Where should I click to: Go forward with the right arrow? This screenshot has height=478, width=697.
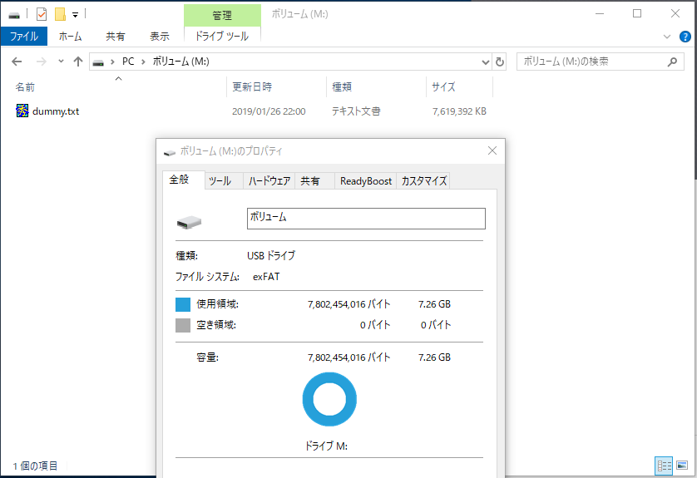coord(42,62)
